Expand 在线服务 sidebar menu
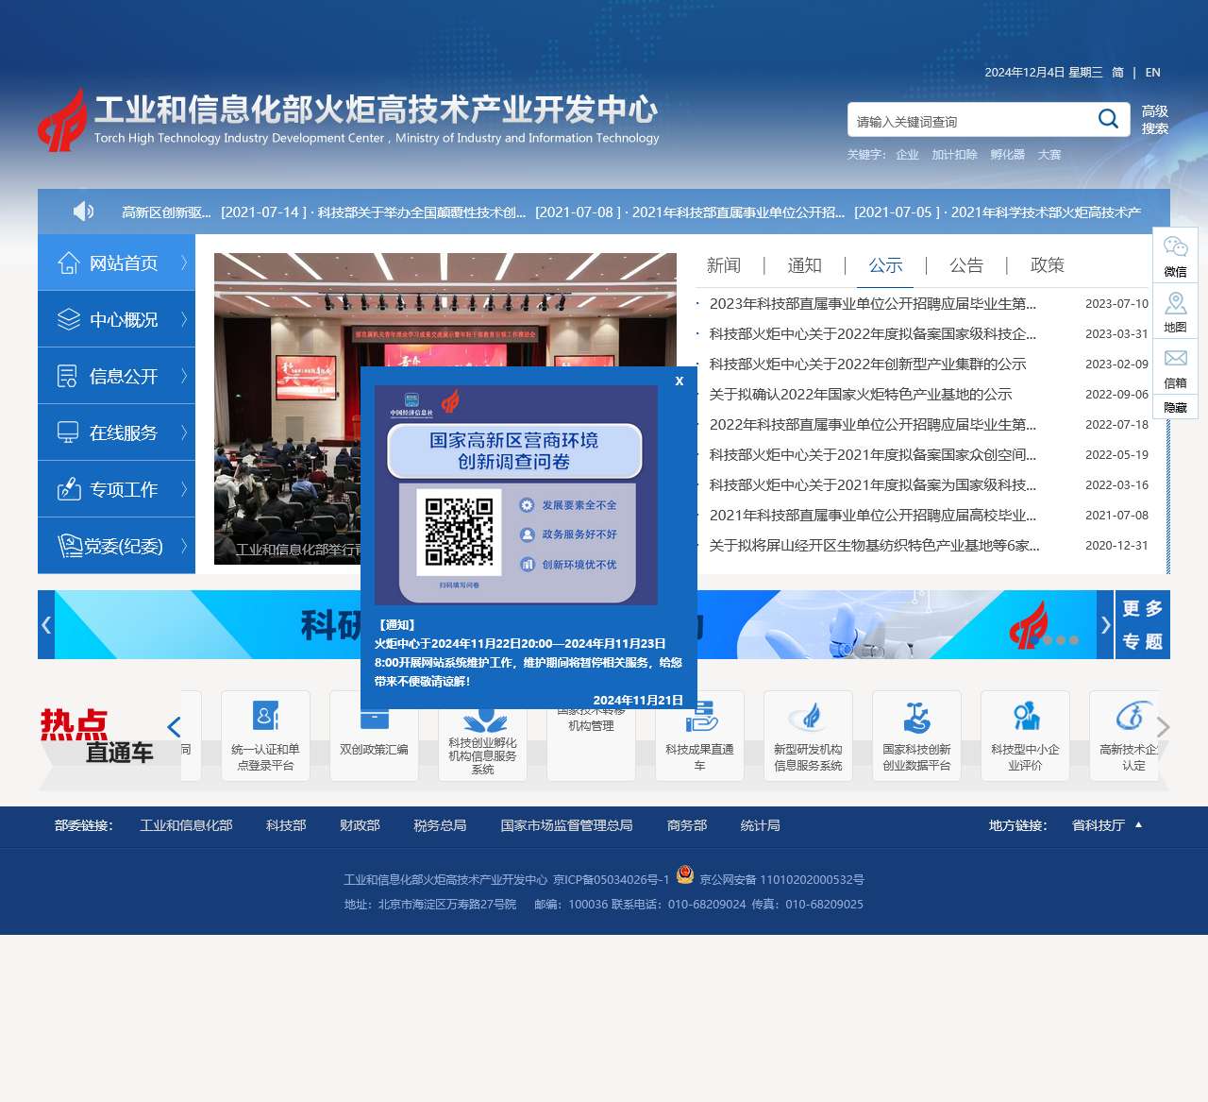Screen dimensions: 1208x1102 (x=116, y=432)
